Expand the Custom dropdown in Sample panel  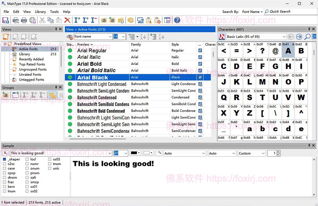263,153
